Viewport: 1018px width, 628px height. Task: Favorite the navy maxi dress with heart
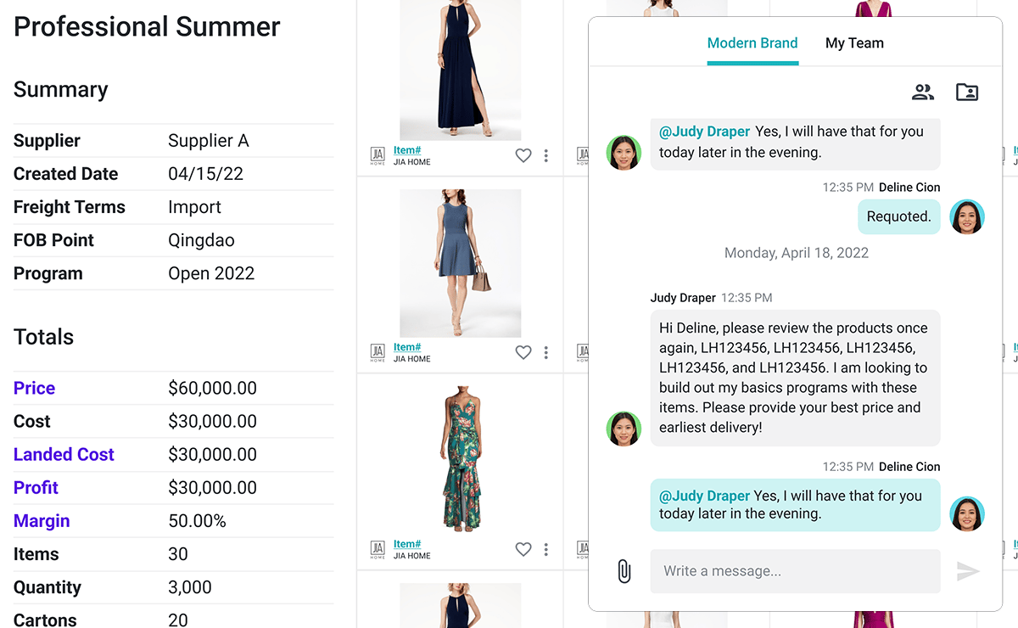523,155
